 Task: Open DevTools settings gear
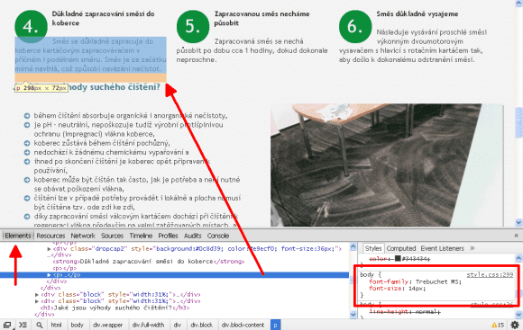(515, 325)
